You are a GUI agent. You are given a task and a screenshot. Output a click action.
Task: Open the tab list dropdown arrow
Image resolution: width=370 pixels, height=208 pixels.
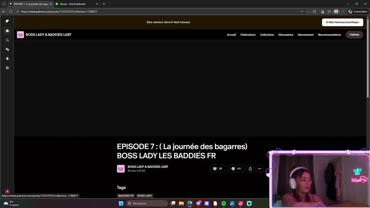coord(3,4)
